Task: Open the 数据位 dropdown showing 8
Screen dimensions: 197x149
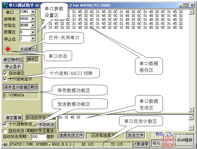Action: point(33,32)
